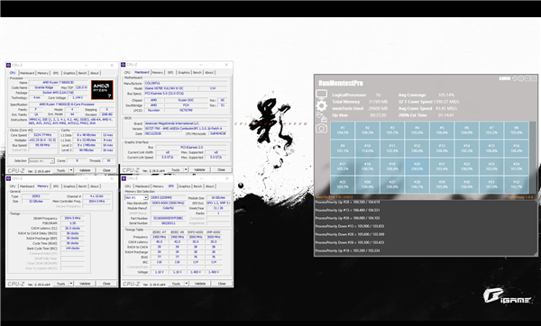Open Bench tab in the SPD window
The height and width of the screenshot is (326, 541).
tap(197, 186)
